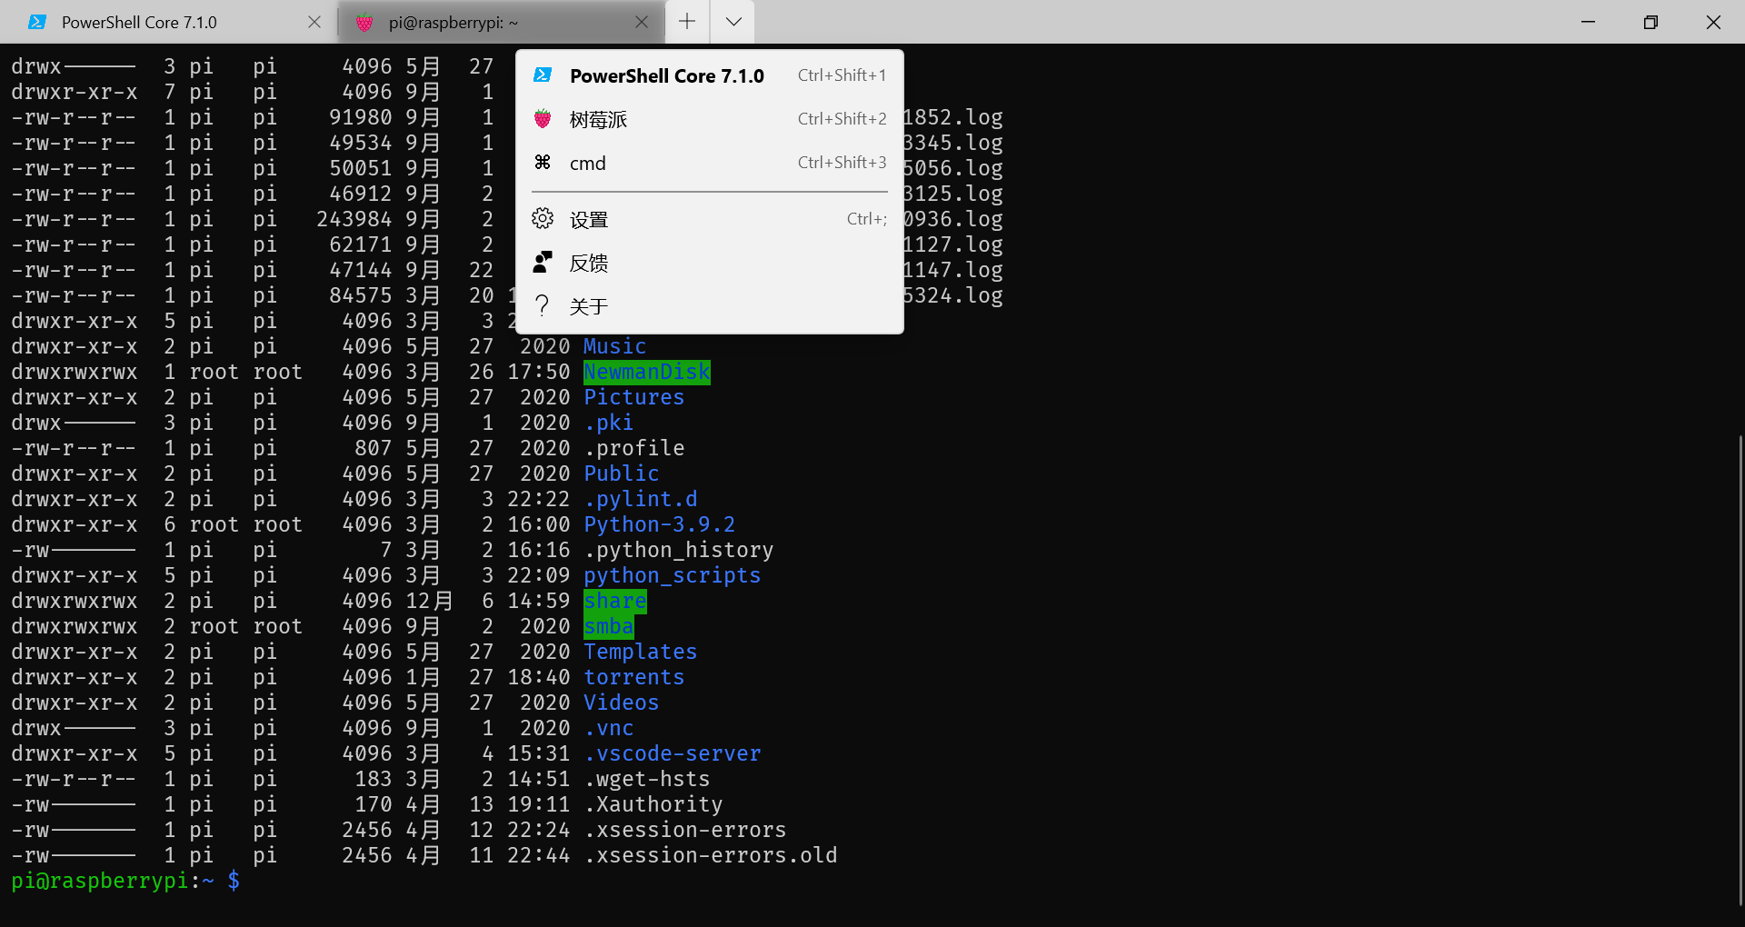1745x927 pixels.
Task: Expand the new tab dropdown chevron
Action: [x=732, y=21]
